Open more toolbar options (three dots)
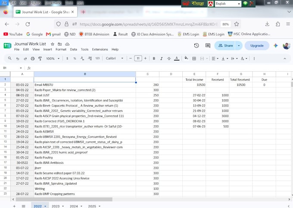 [254, 59]
